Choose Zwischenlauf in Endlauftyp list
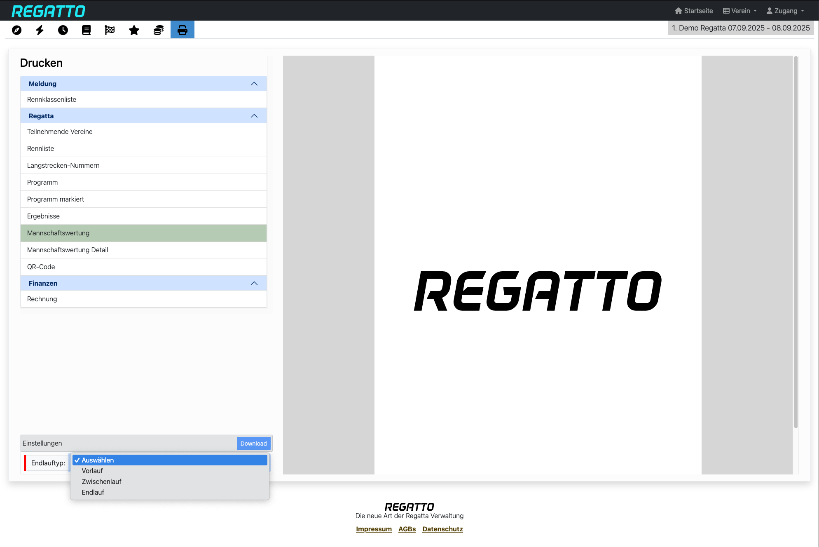 click(170, 481)
